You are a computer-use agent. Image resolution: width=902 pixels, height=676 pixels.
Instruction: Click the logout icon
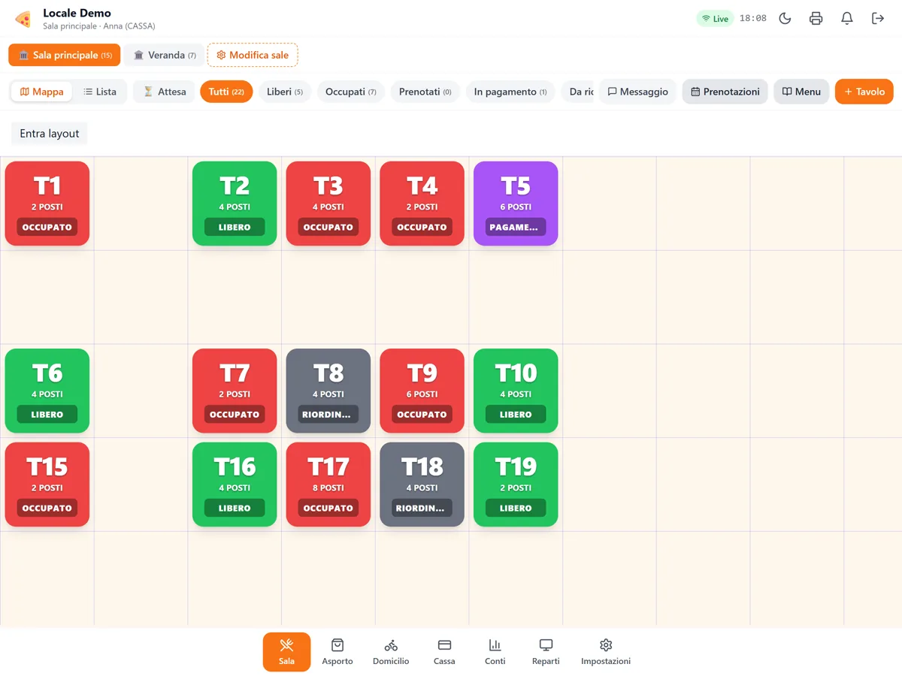point(877,19)
